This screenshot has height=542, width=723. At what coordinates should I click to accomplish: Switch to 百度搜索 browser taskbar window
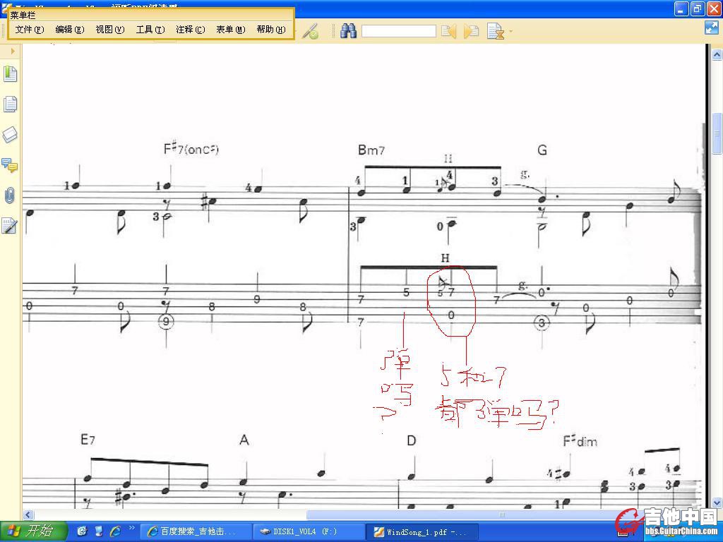click(196, 532)
